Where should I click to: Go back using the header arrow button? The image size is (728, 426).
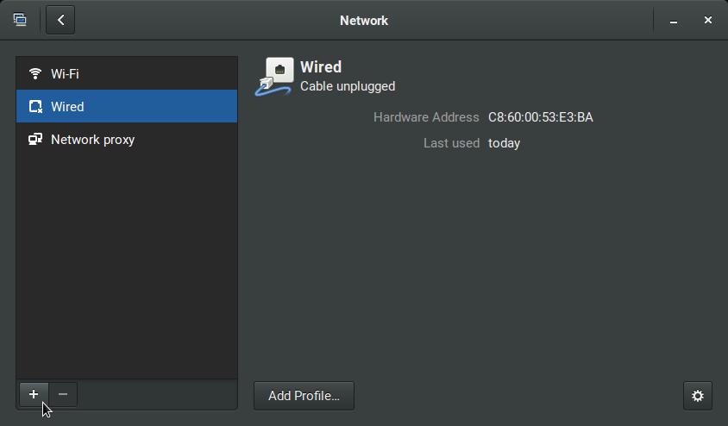pyautogui.click(x=60, y=20)
